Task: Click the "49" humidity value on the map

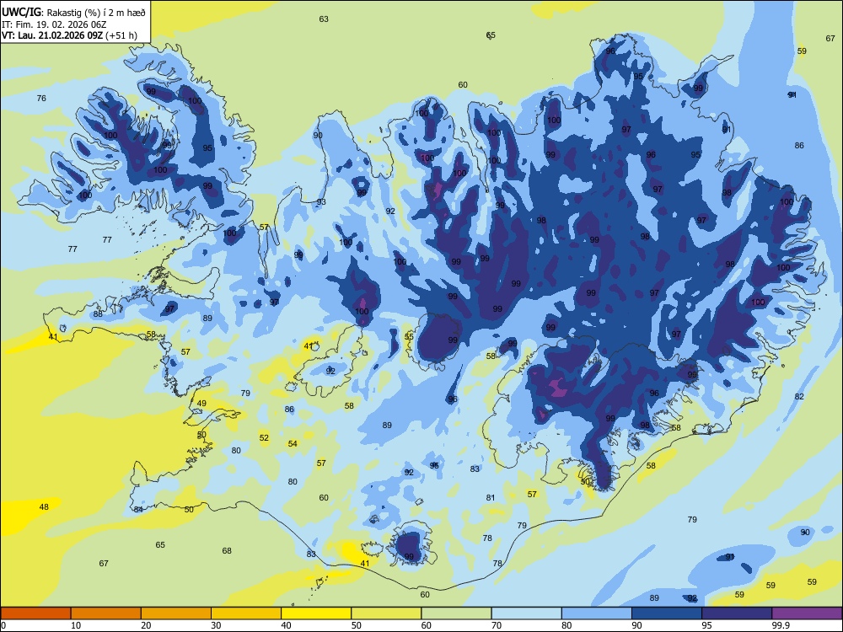Action: (x=201, y=403)
